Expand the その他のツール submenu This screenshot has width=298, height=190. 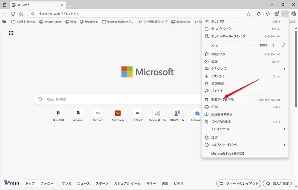[x=245, y=129]
